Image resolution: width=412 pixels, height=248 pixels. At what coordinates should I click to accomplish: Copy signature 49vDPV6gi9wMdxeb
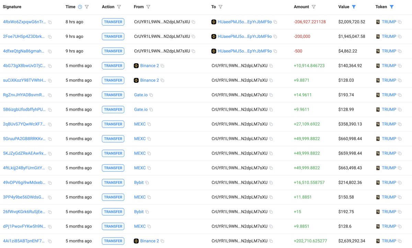(50, 183)
